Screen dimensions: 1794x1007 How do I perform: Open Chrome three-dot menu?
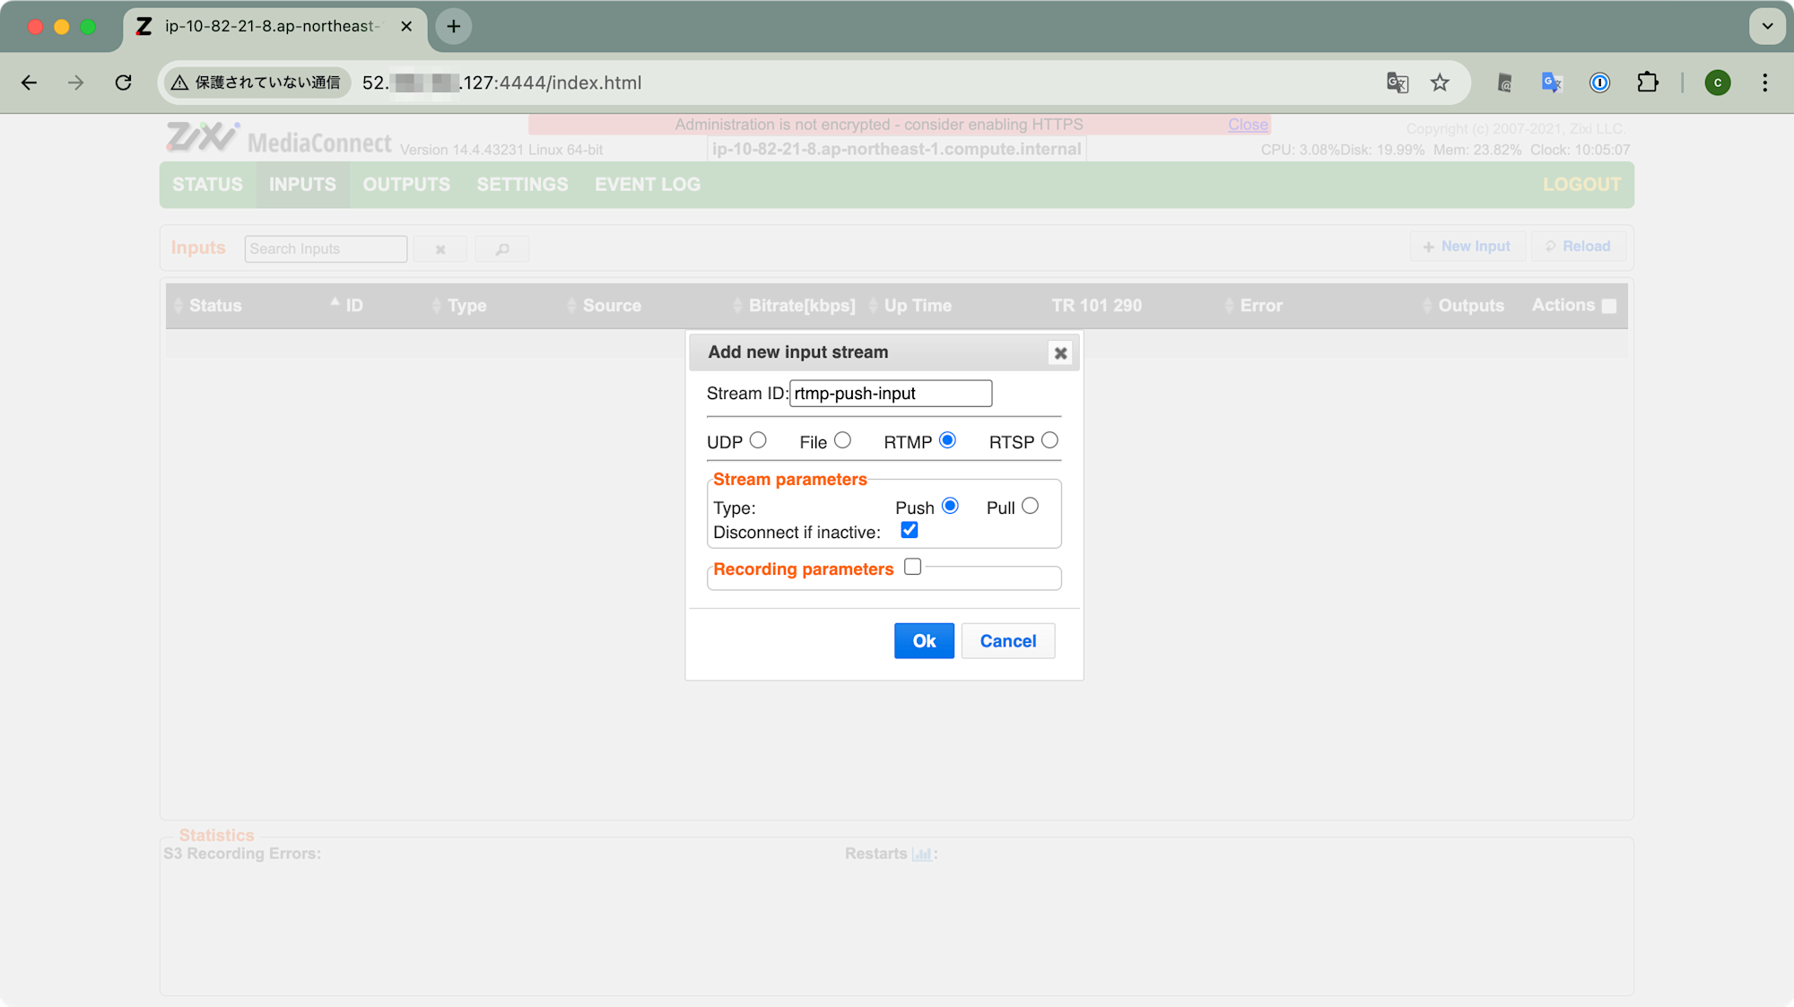point(1764,82)
